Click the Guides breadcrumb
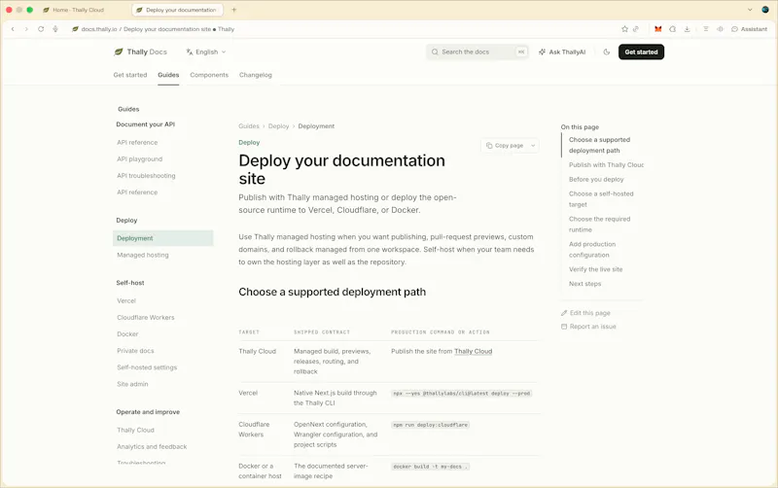The width and height of the screenshot is (778, 488). click(249, 126)
